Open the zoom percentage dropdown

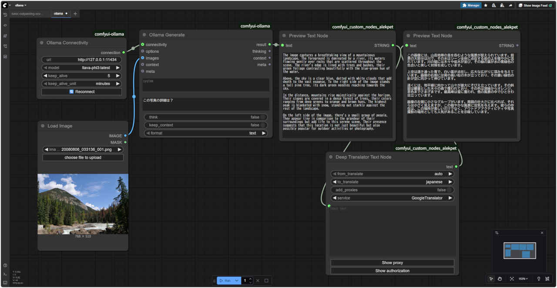pyautogui.click(x=524, y=279)
